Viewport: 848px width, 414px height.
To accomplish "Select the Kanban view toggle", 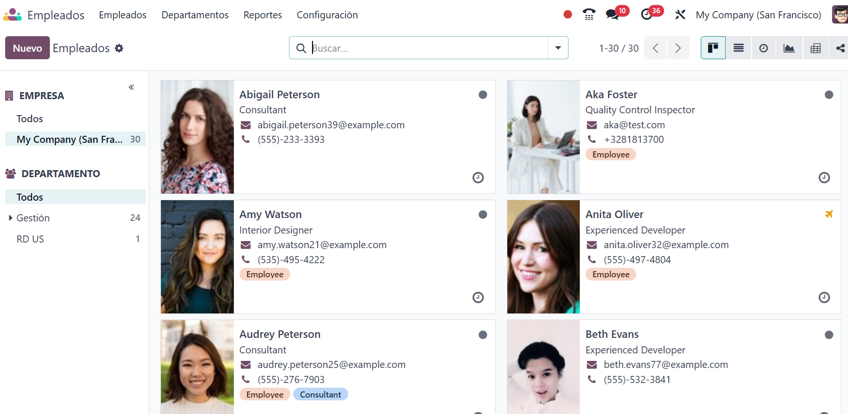I will pyautogui.click(x=713, y=48).
